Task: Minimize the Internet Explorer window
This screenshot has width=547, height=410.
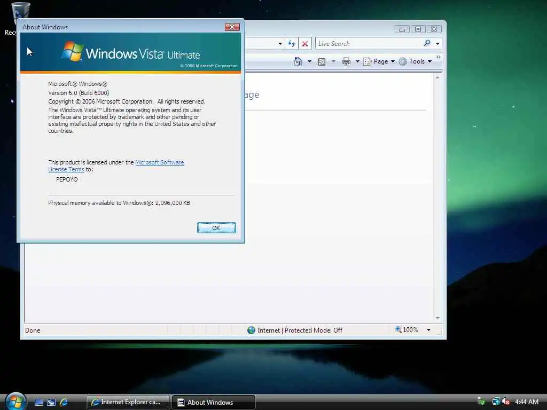Action: click(x=402, y=29)
